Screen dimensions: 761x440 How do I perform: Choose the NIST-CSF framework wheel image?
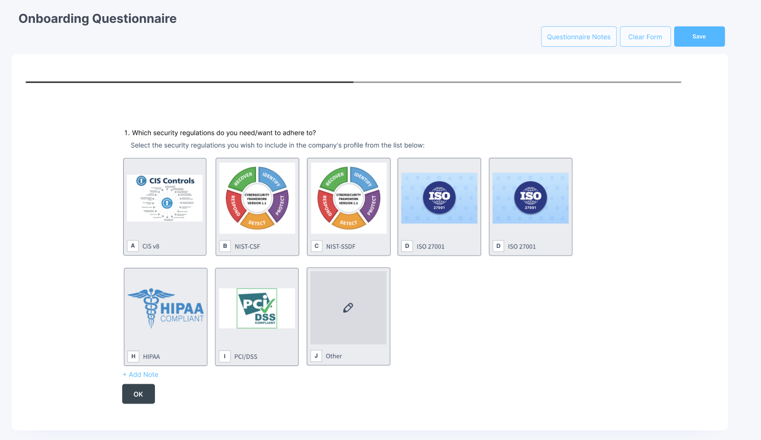[x=257, y=198]
